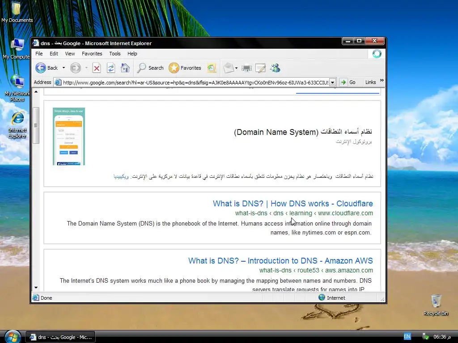The width and height of the screenshot is (458, 343).
Task: Click the green Go arrow button
Action: point(344,82)
